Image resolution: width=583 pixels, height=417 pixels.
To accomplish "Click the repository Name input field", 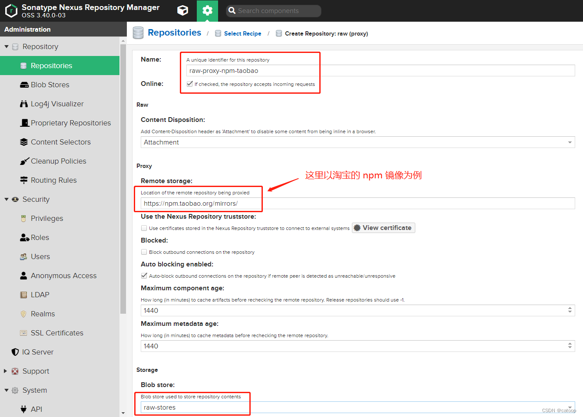I will coord(381,71).
